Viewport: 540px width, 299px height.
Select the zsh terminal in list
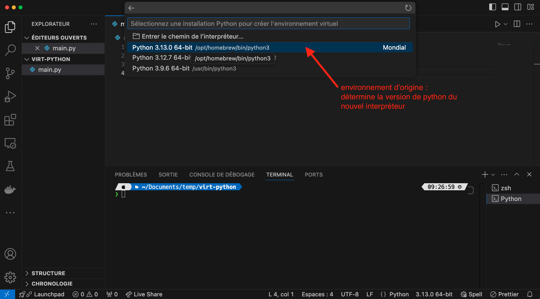coord(505,188)
